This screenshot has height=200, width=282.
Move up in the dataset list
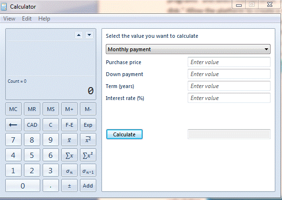(x=79, y=35)
